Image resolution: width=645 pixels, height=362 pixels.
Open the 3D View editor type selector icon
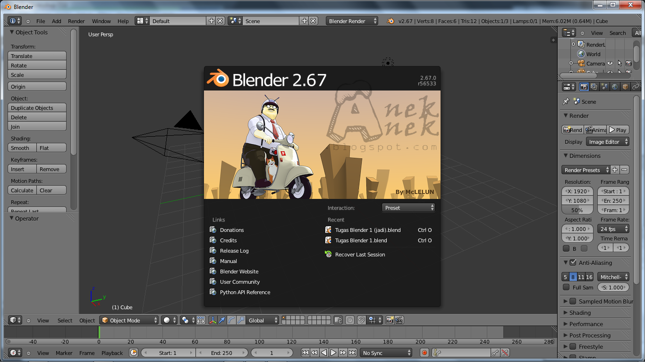pos(15,320)
